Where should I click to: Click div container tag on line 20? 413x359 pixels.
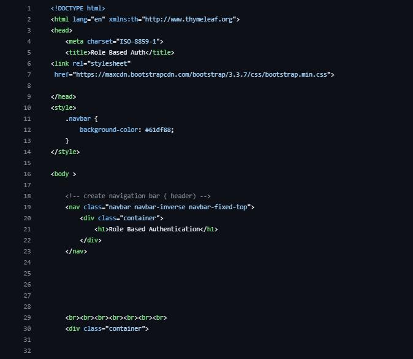click(122, 218)
